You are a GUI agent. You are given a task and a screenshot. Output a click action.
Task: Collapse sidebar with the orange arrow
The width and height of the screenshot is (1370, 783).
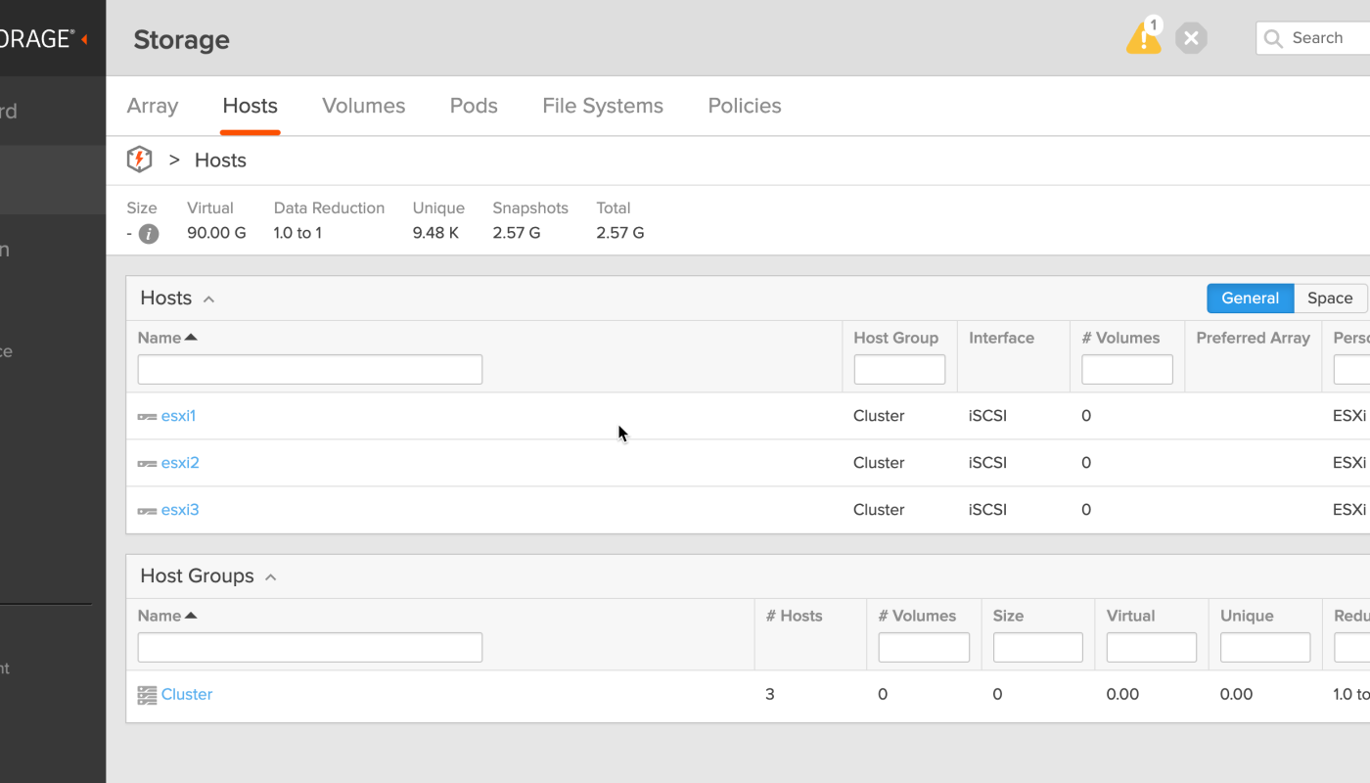pyautogui.click(x=84, y=39)
